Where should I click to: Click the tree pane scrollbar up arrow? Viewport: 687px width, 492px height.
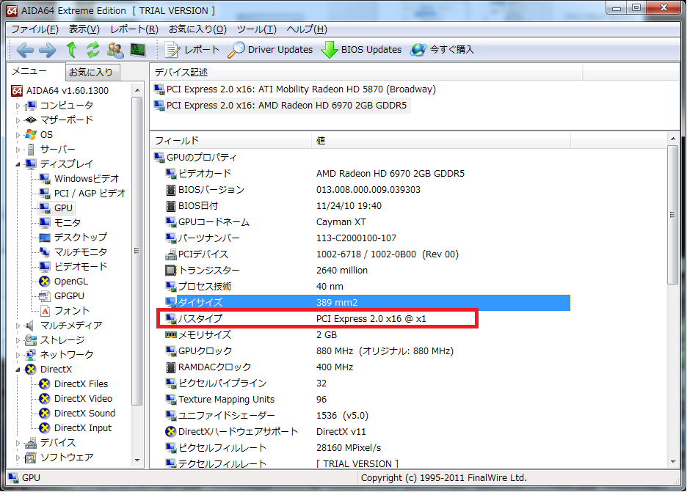click(x=137, y=90)
